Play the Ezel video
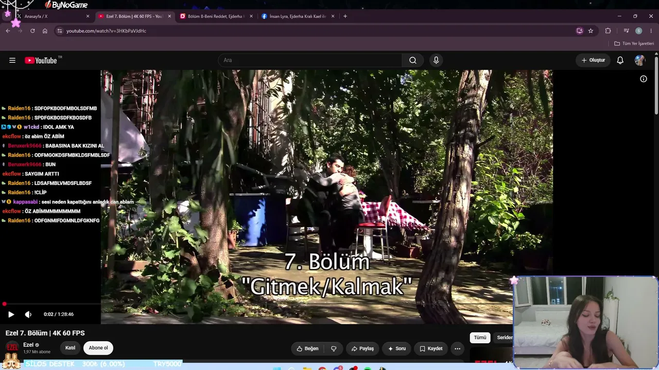Screen dimensions: 659x370 [11, 314]
